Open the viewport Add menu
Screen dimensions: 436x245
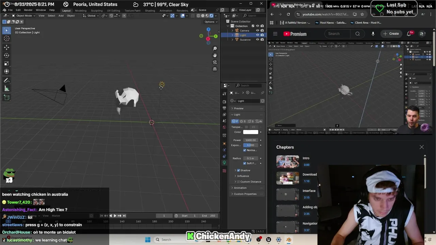[61, 16]
